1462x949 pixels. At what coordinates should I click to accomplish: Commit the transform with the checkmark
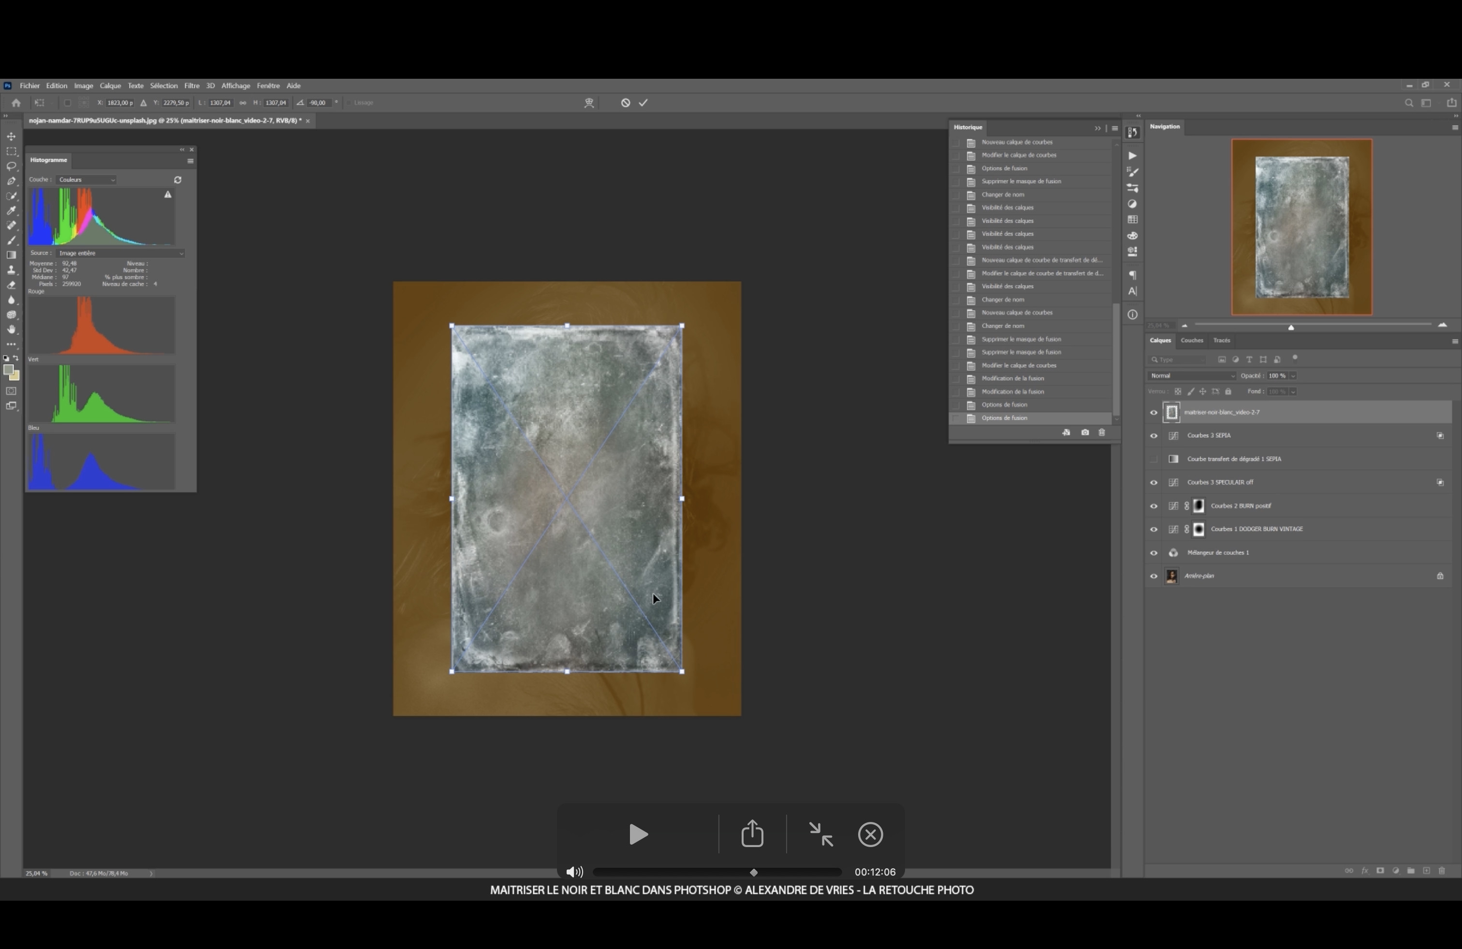click(643, 103)
